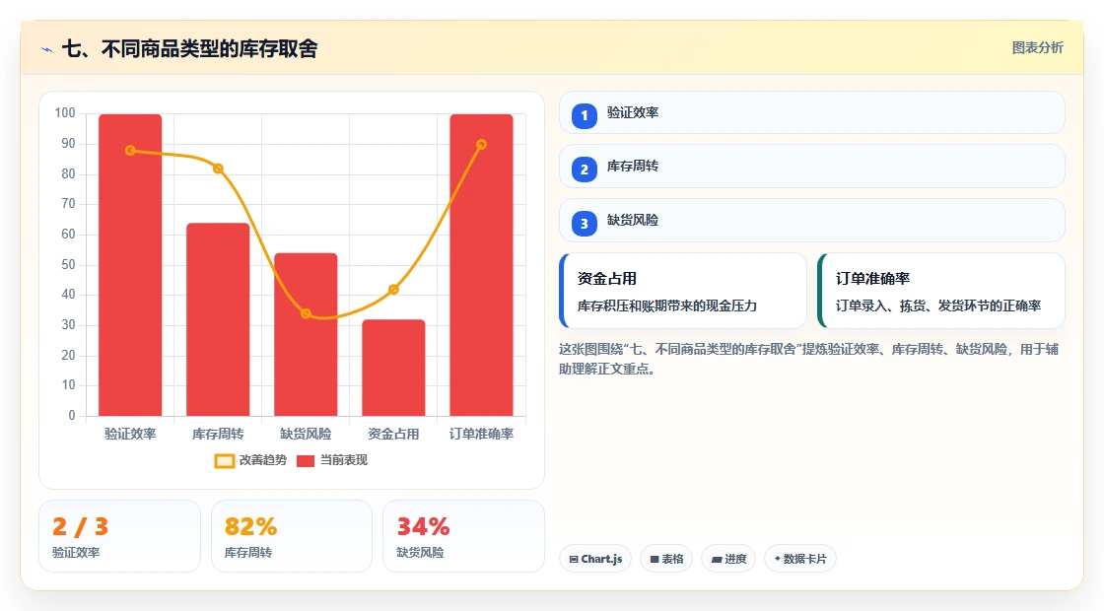This screenshot has height=611, width=1104.
Task: Click the red 订单准确率 bar in chart
Action: coord(482,265)
